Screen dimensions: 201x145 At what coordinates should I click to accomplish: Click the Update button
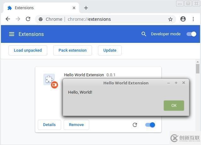coord(110,50)
